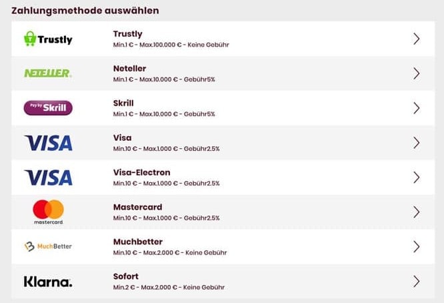Click the green Neteller logo

(x=48, y=73)
